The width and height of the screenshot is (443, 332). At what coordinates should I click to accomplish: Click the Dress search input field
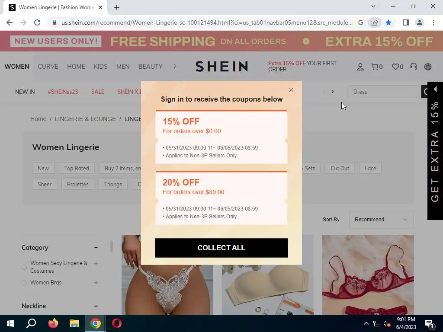click(x=385, y=92)
